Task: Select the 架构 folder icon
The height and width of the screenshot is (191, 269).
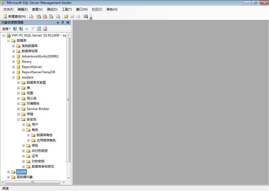Action: [28, 146]
